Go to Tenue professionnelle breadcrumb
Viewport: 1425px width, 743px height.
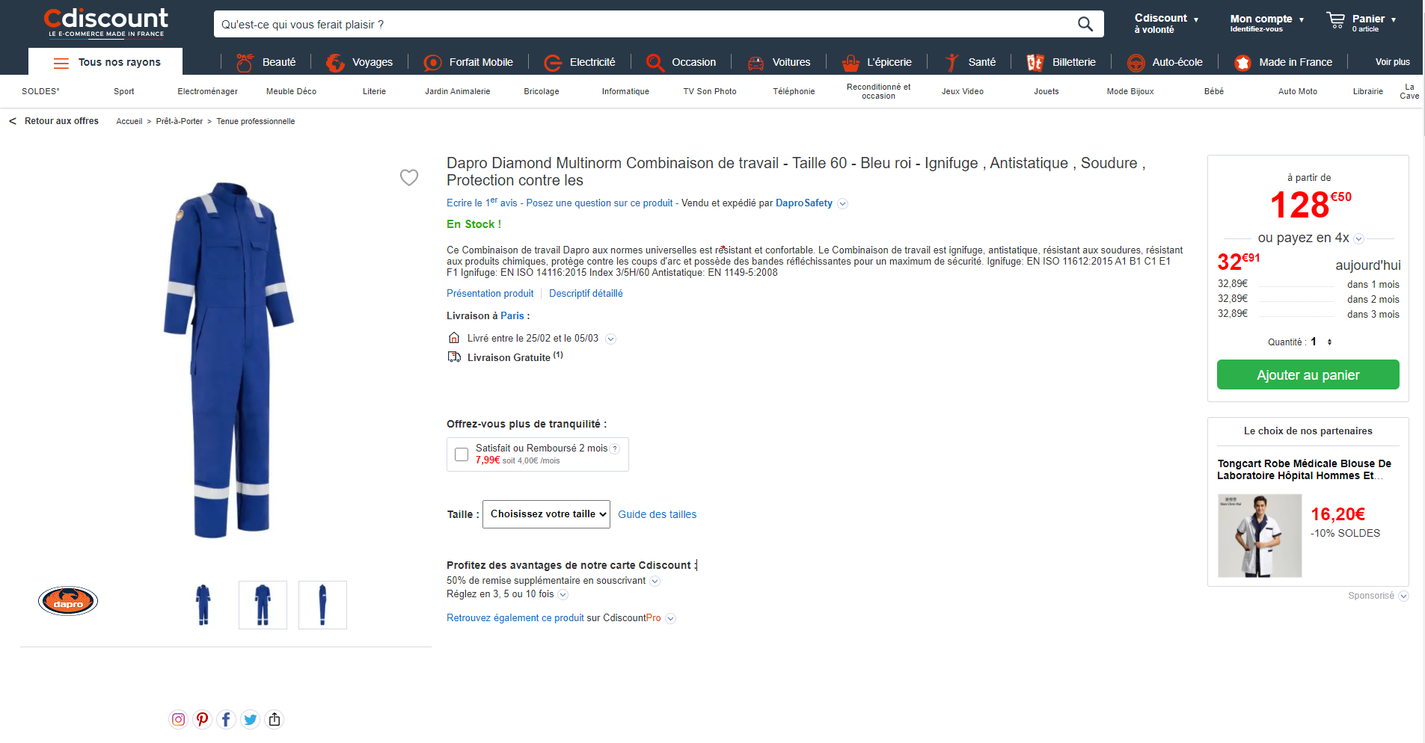(256, 121)
